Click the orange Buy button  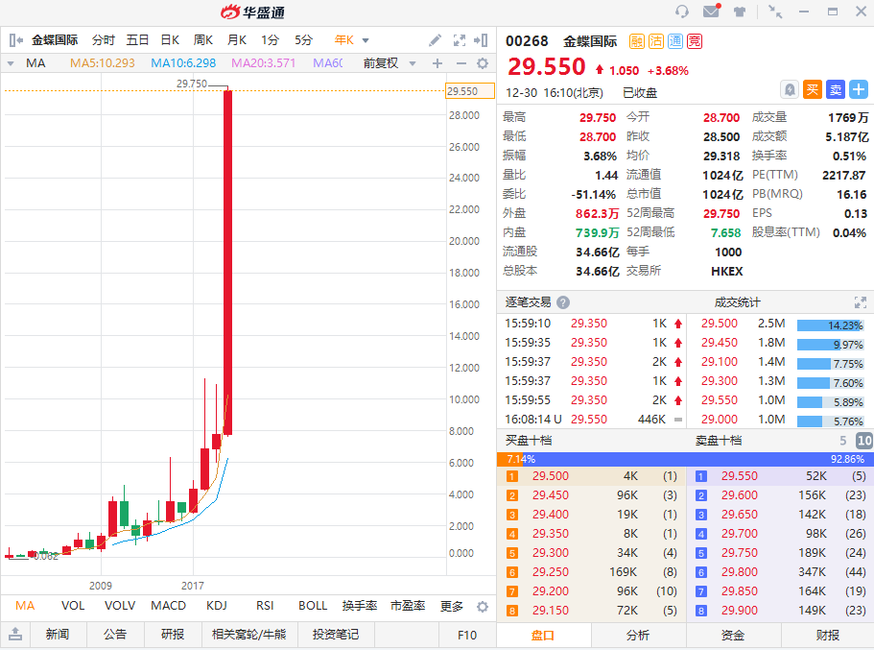[x=813, y=89]
